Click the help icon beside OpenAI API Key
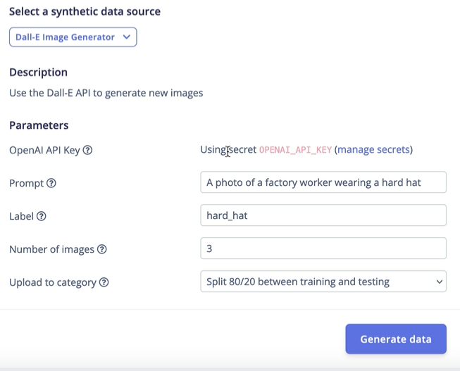This screenshot has height=371, width=460. (88, 150)
